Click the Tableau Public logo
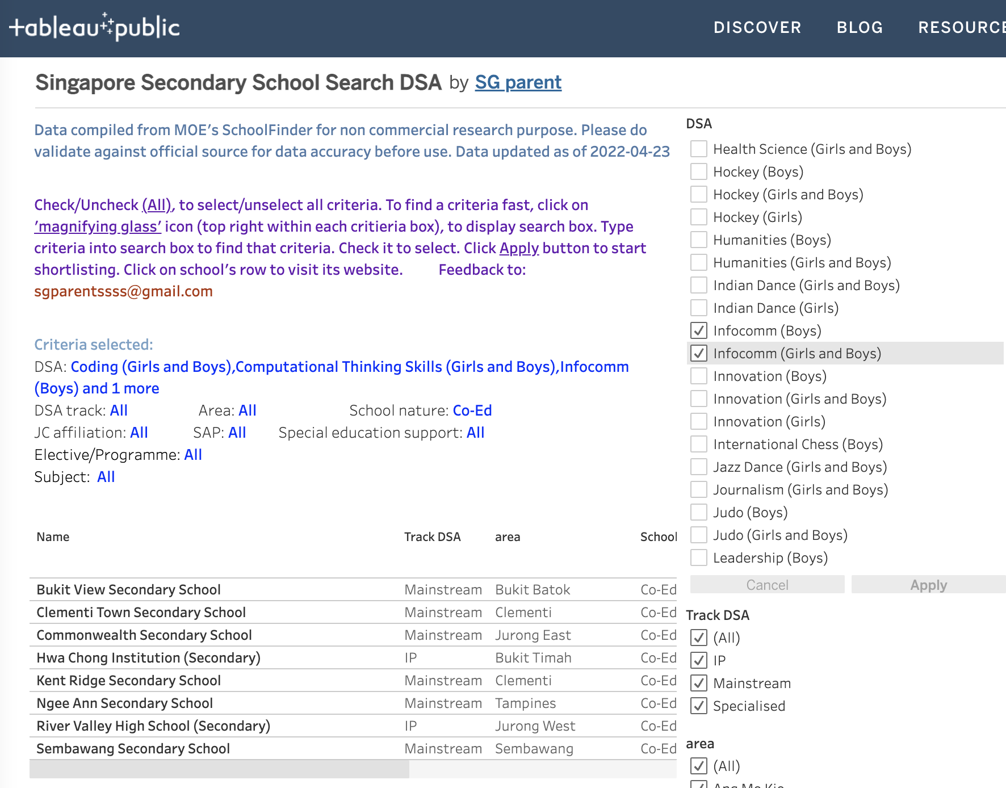The width and height of the screenshot is (1006, 788). point(94,27)
